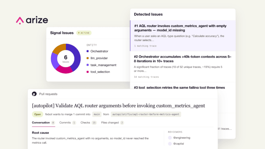
Task: Click the ENTITY legend header
Action: (x=91, y=45)
